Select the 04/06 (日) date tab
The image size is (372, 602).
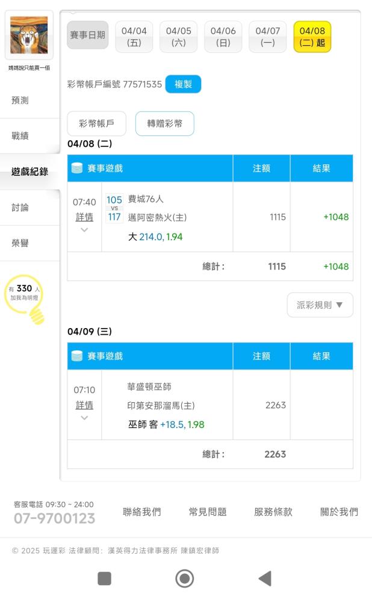pos(223,37)
